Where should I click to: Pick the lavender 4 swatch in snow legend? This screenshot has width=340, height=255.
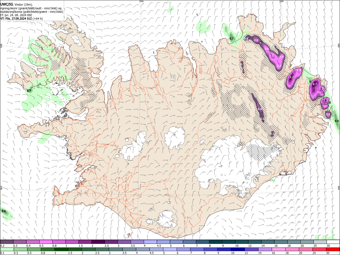(150, 242)
